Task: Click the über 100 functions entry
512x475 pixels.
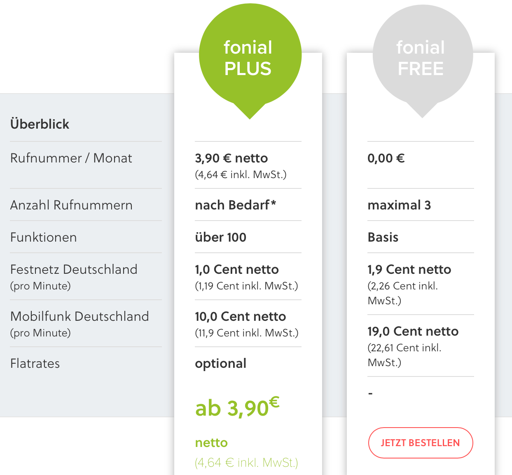Action: point(220,237)
